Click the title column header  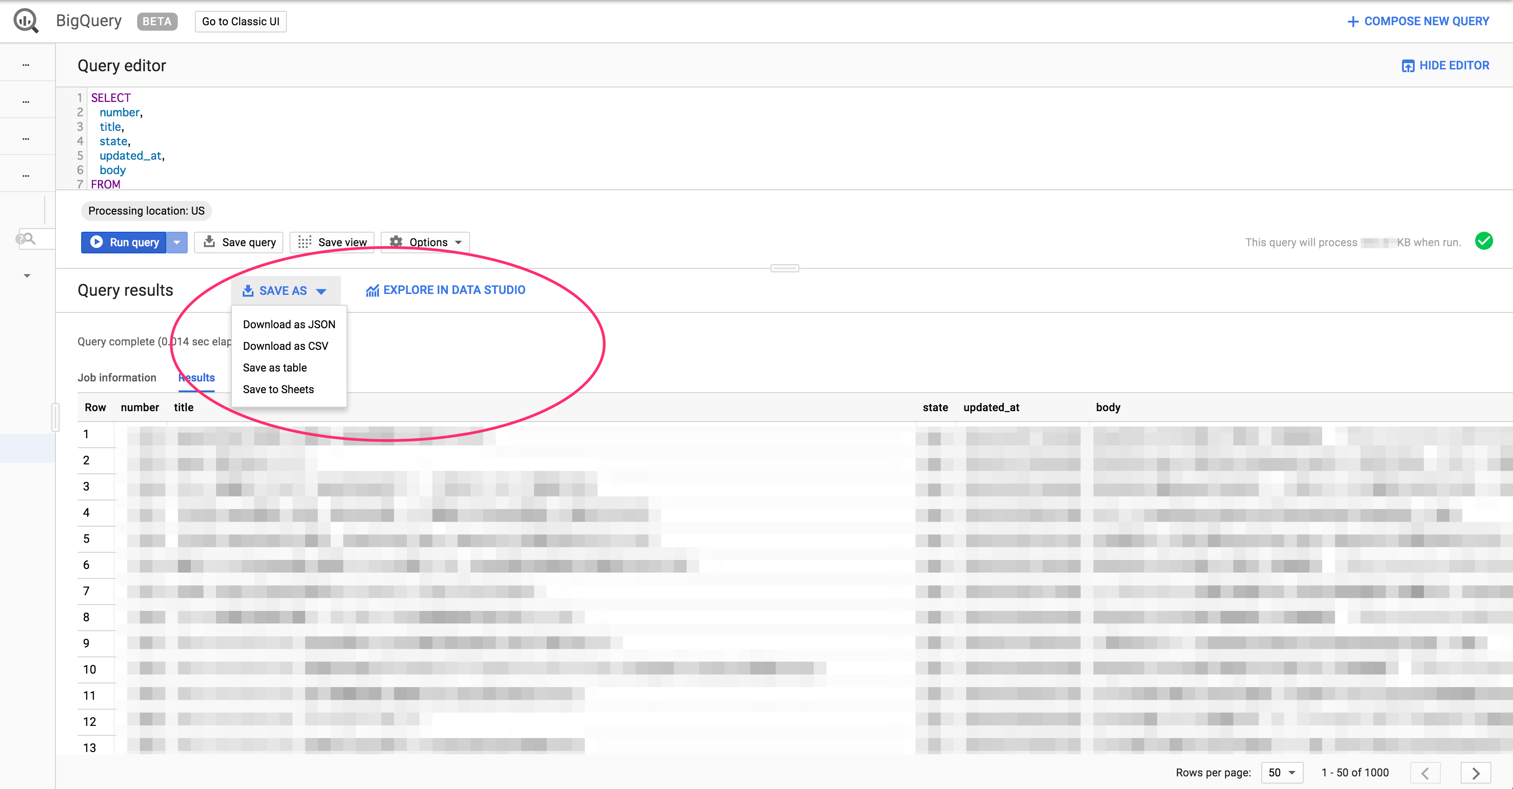tap(183, 408)
